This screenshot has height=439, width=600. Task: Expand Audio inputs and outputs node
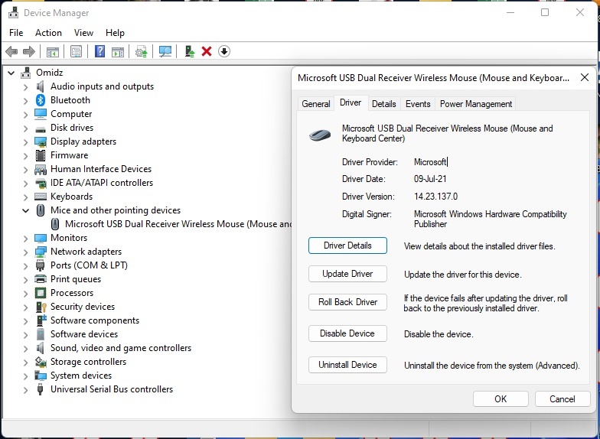pyautogui.click(x=26, y=87)
